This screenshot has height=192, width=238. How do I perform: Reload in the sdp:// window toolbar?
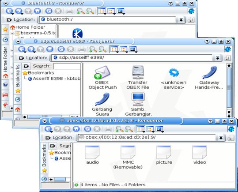pyautogui.click(x=61, y=49)
